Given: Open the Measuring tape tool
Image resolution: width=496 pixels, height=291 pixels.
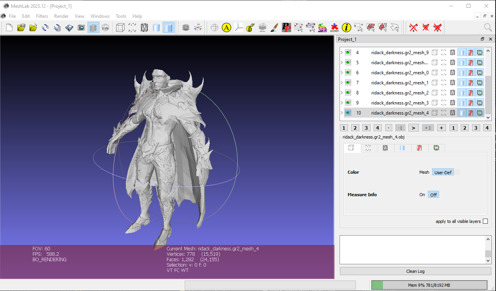Looking at the screenshot, I should 250,27.
